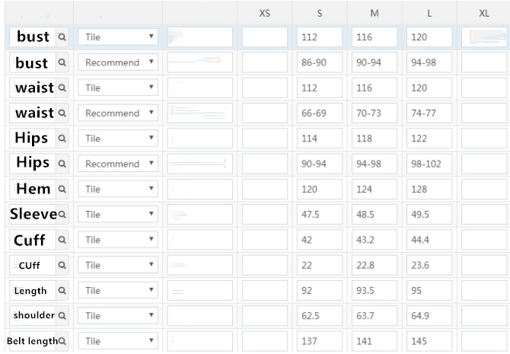Screen dimensions: 510x354
Task: Open the Tile dropdown for Belt length
Action: coord(118,341)
